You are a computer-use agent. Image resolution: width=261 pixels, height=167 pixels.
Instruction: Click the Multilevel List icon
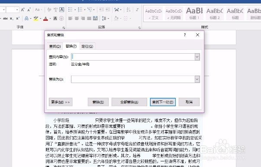point(90,10)
